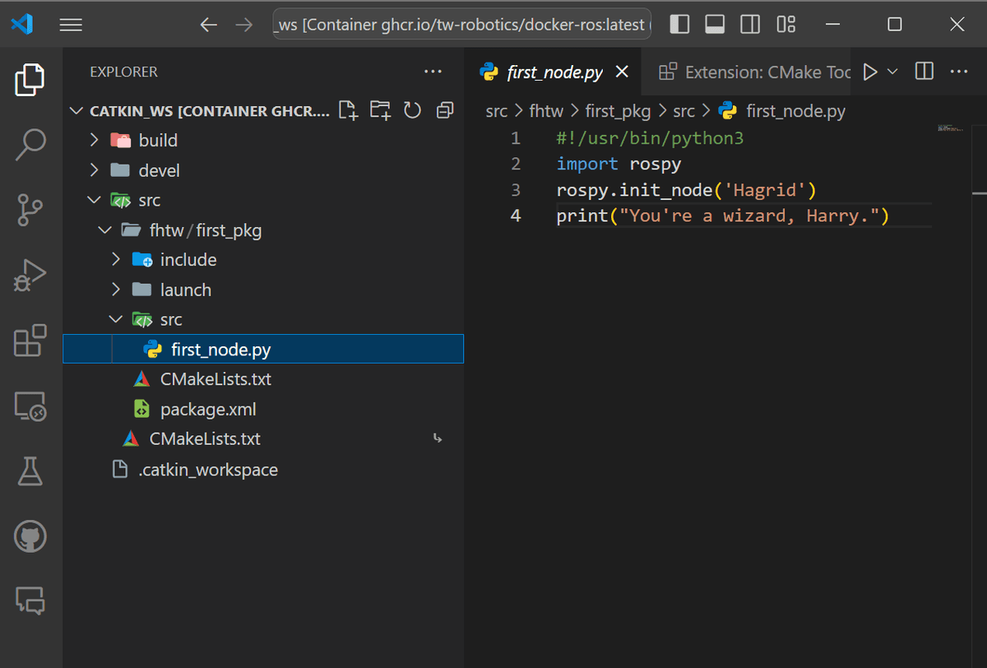Open the Remote Explorer view
The image size is (987, 668).
(x=30, y=406)
